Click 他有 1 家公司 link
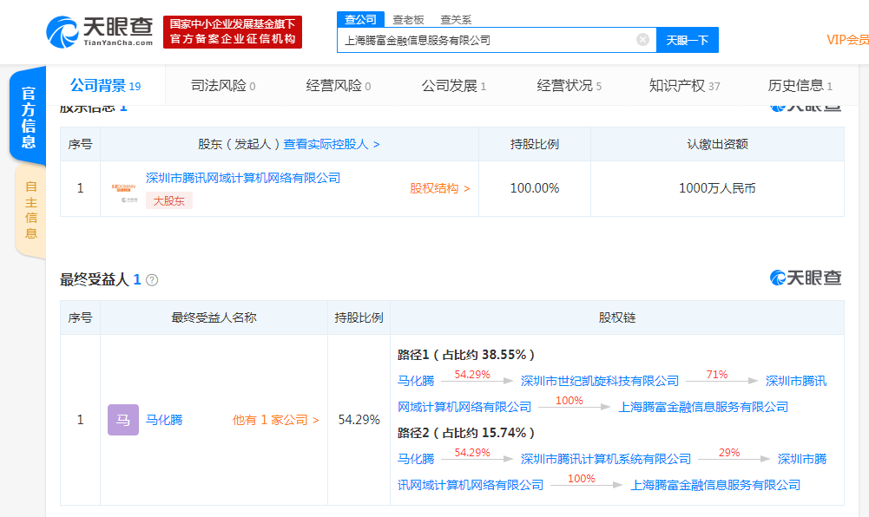This screenshot has height=517, width=869. tap(275, 420)
